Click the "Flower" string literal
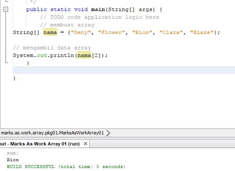The width and height of the screenshot is (235, 171). 112,32
